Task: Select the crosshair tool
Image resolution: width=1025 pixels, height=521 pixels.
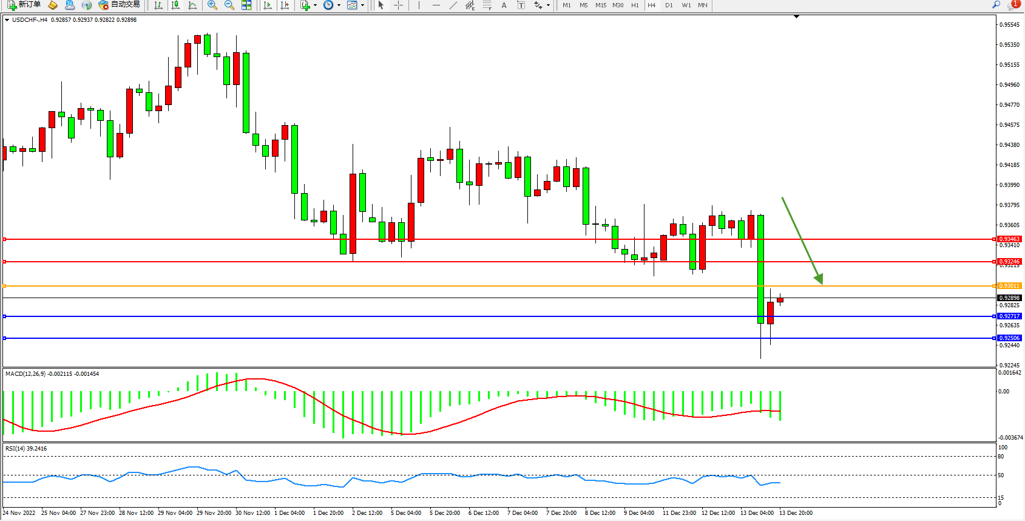Action: (398, 5)
